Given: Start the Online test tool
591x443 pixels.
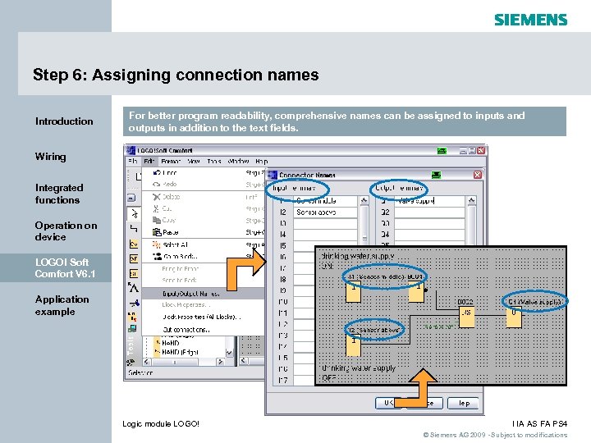Looking at the screenshot, I should point(132,329).
